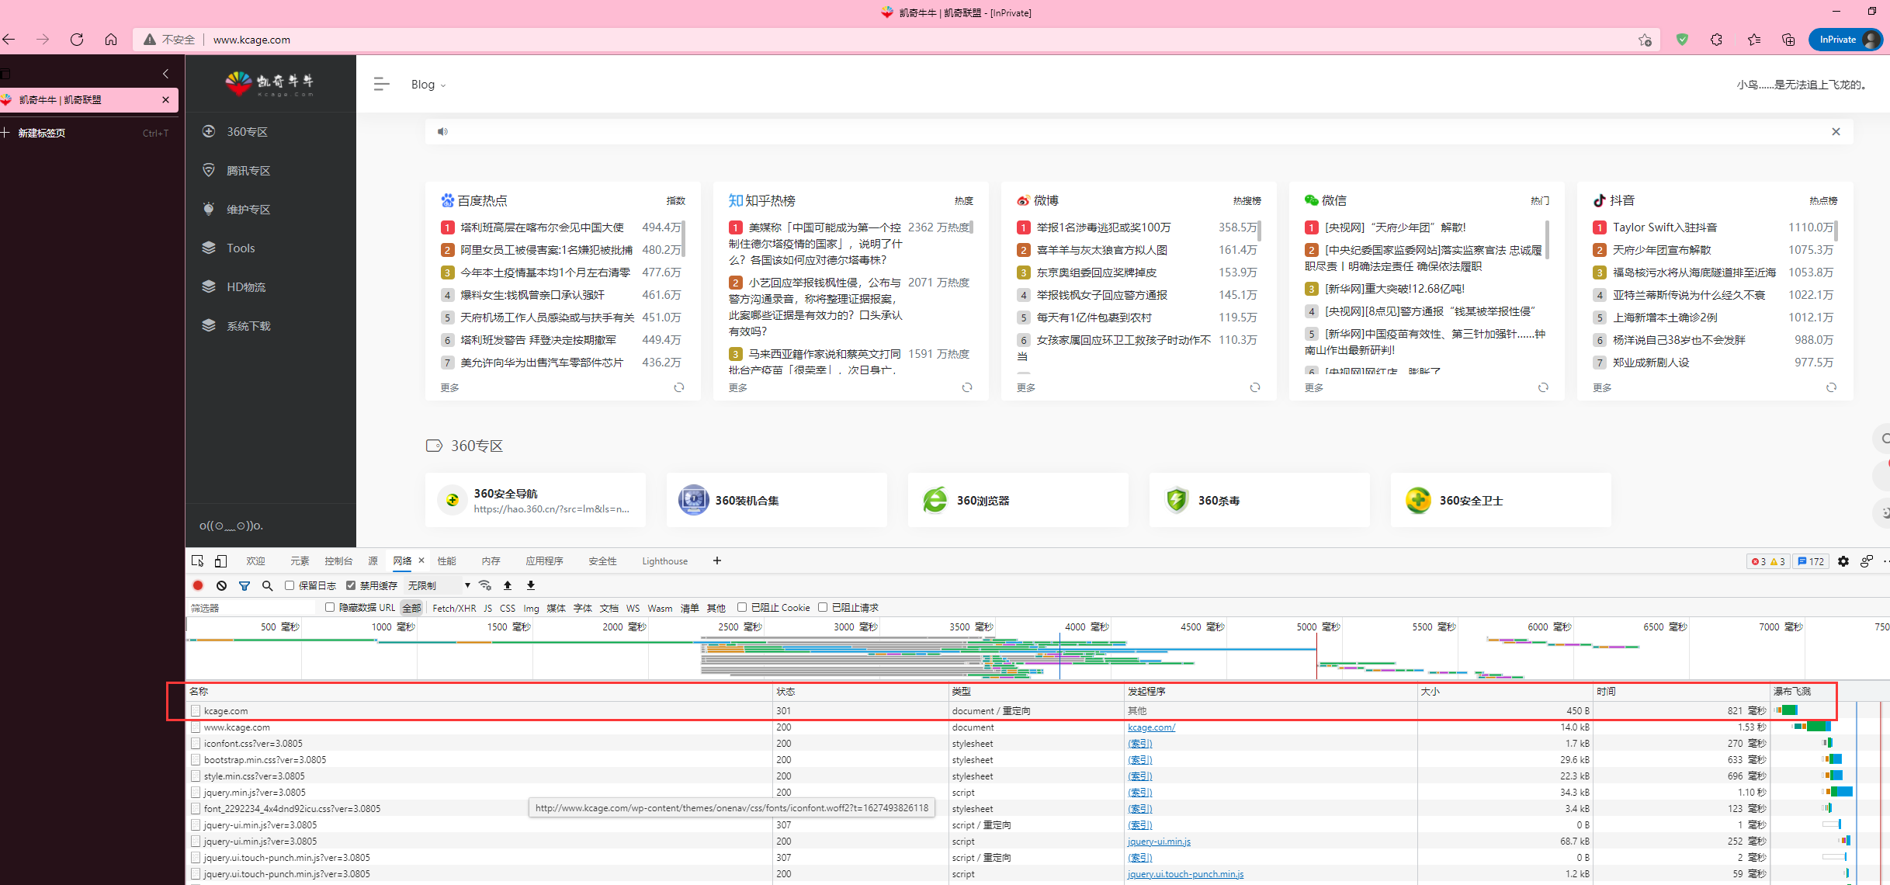Open the Collections icon
1890x885 pixels.
tap(1788, 40)
